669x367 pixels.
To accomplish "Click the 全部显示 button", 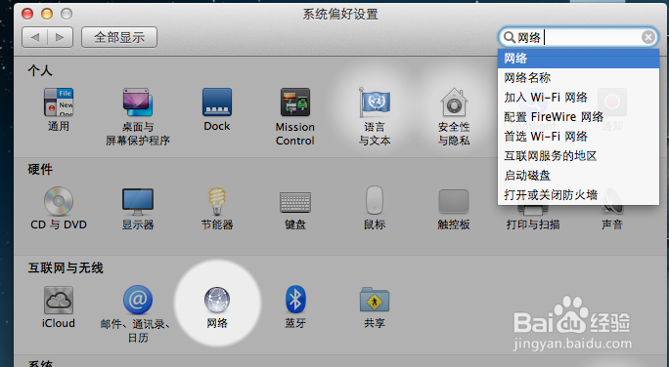I will [119, 37].
